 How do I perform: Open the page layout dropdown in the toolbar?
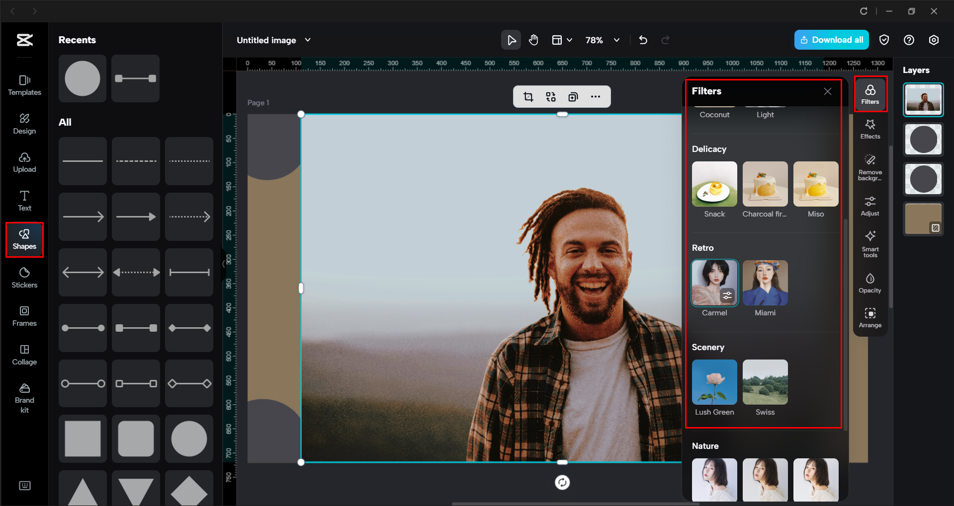(562, 40)
